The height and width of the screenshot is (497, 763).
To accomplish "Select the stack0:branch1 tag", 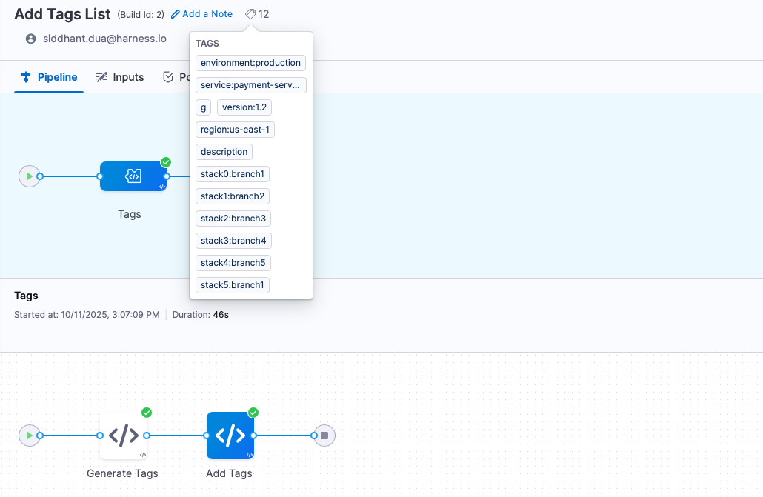I will [x=233, y=174].
